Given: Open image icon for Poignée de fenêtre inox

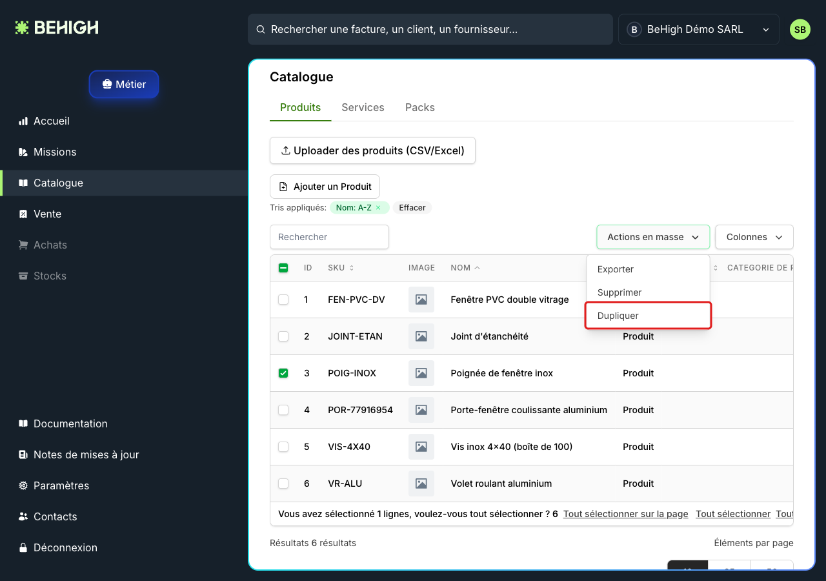Looking at the screenshot, I should pos(421,373).
